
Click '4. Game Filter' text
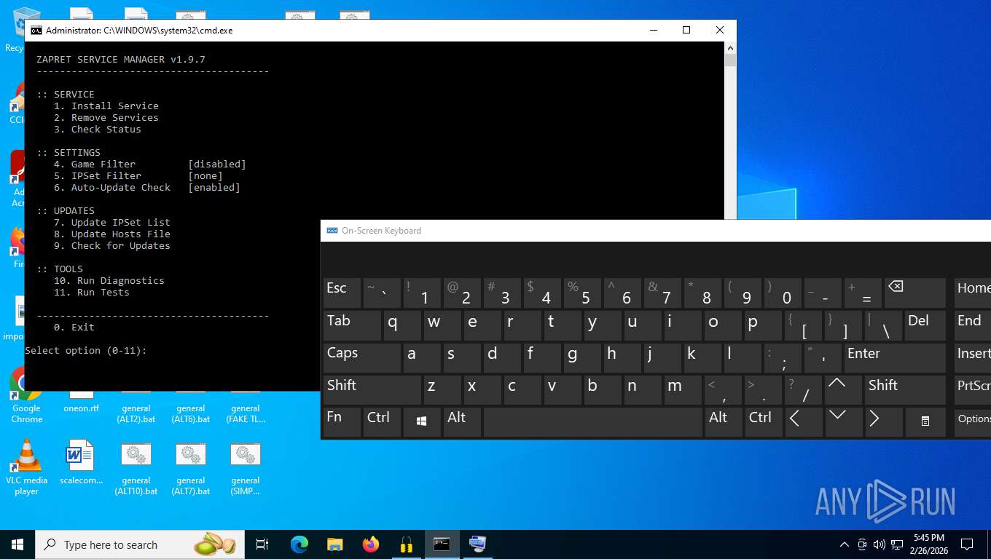click(95, 164)
